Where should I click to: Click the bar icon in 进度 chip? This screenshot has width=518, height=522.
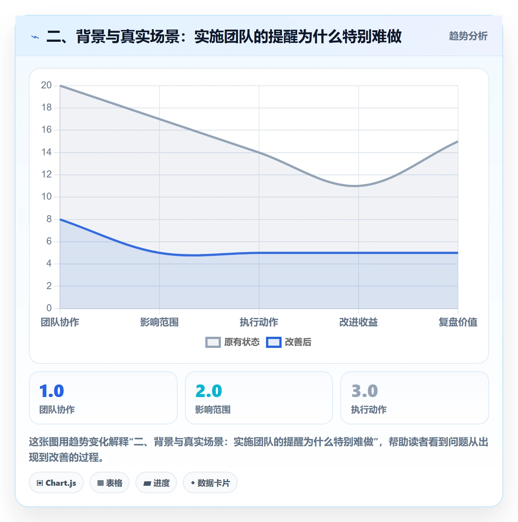point(147,484)
